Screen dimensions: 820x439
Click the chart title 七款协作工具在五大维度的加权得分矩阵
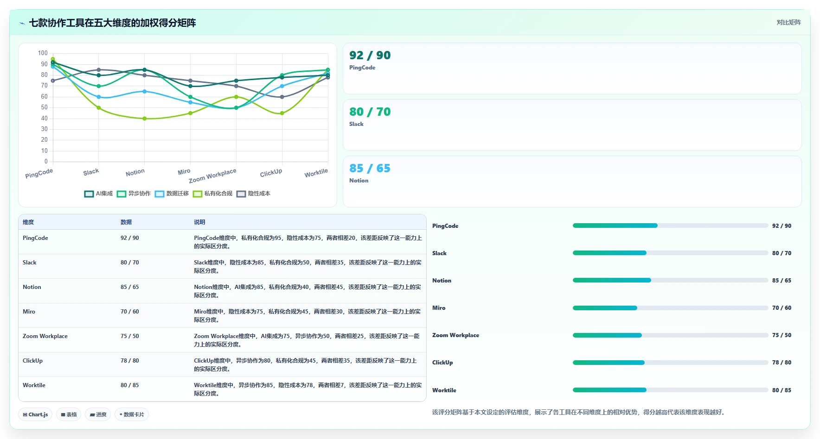tap(112, 23)
